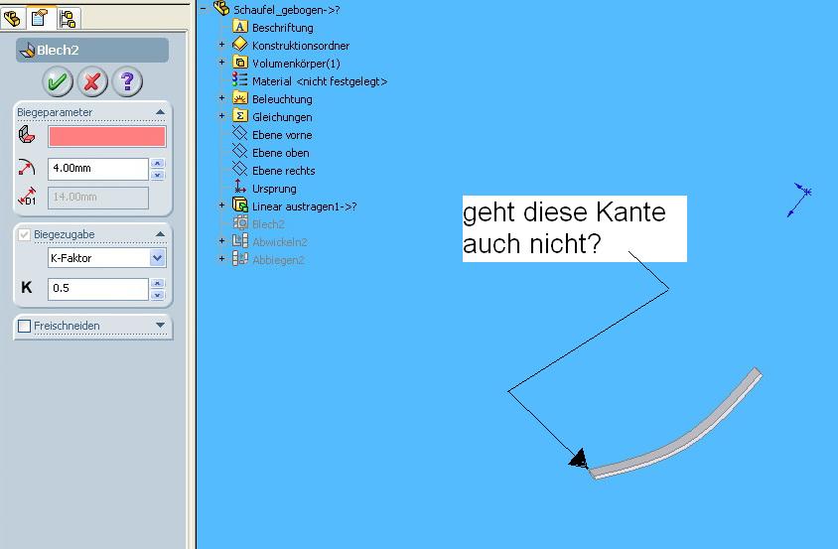This screenshot has width=838, height=549.
Task: Expand the Volumenkörper(1) node
Action: click(221, 62)
